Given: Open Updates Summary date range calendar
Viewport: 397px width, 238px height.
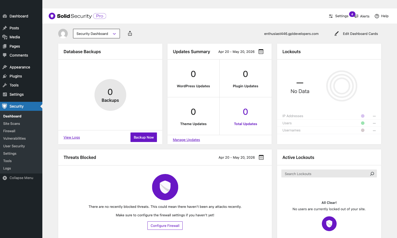Looking at the screenshot, I should coord(261,52).
